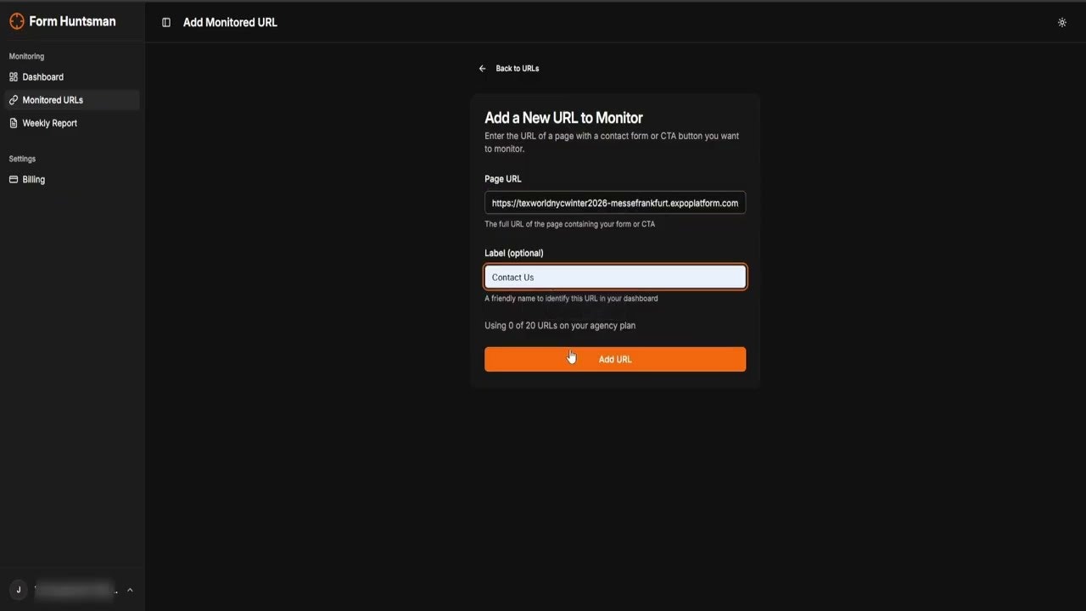Click the 'Add Monitored URL' header title

[x=230, y=23]
